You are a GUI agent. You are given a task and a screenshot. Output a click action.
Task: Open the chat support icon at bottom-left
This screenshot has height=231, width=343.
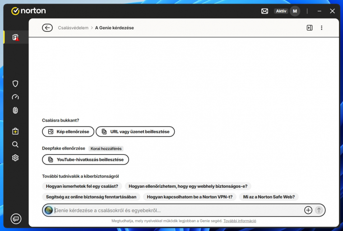(x=16, y=218)
